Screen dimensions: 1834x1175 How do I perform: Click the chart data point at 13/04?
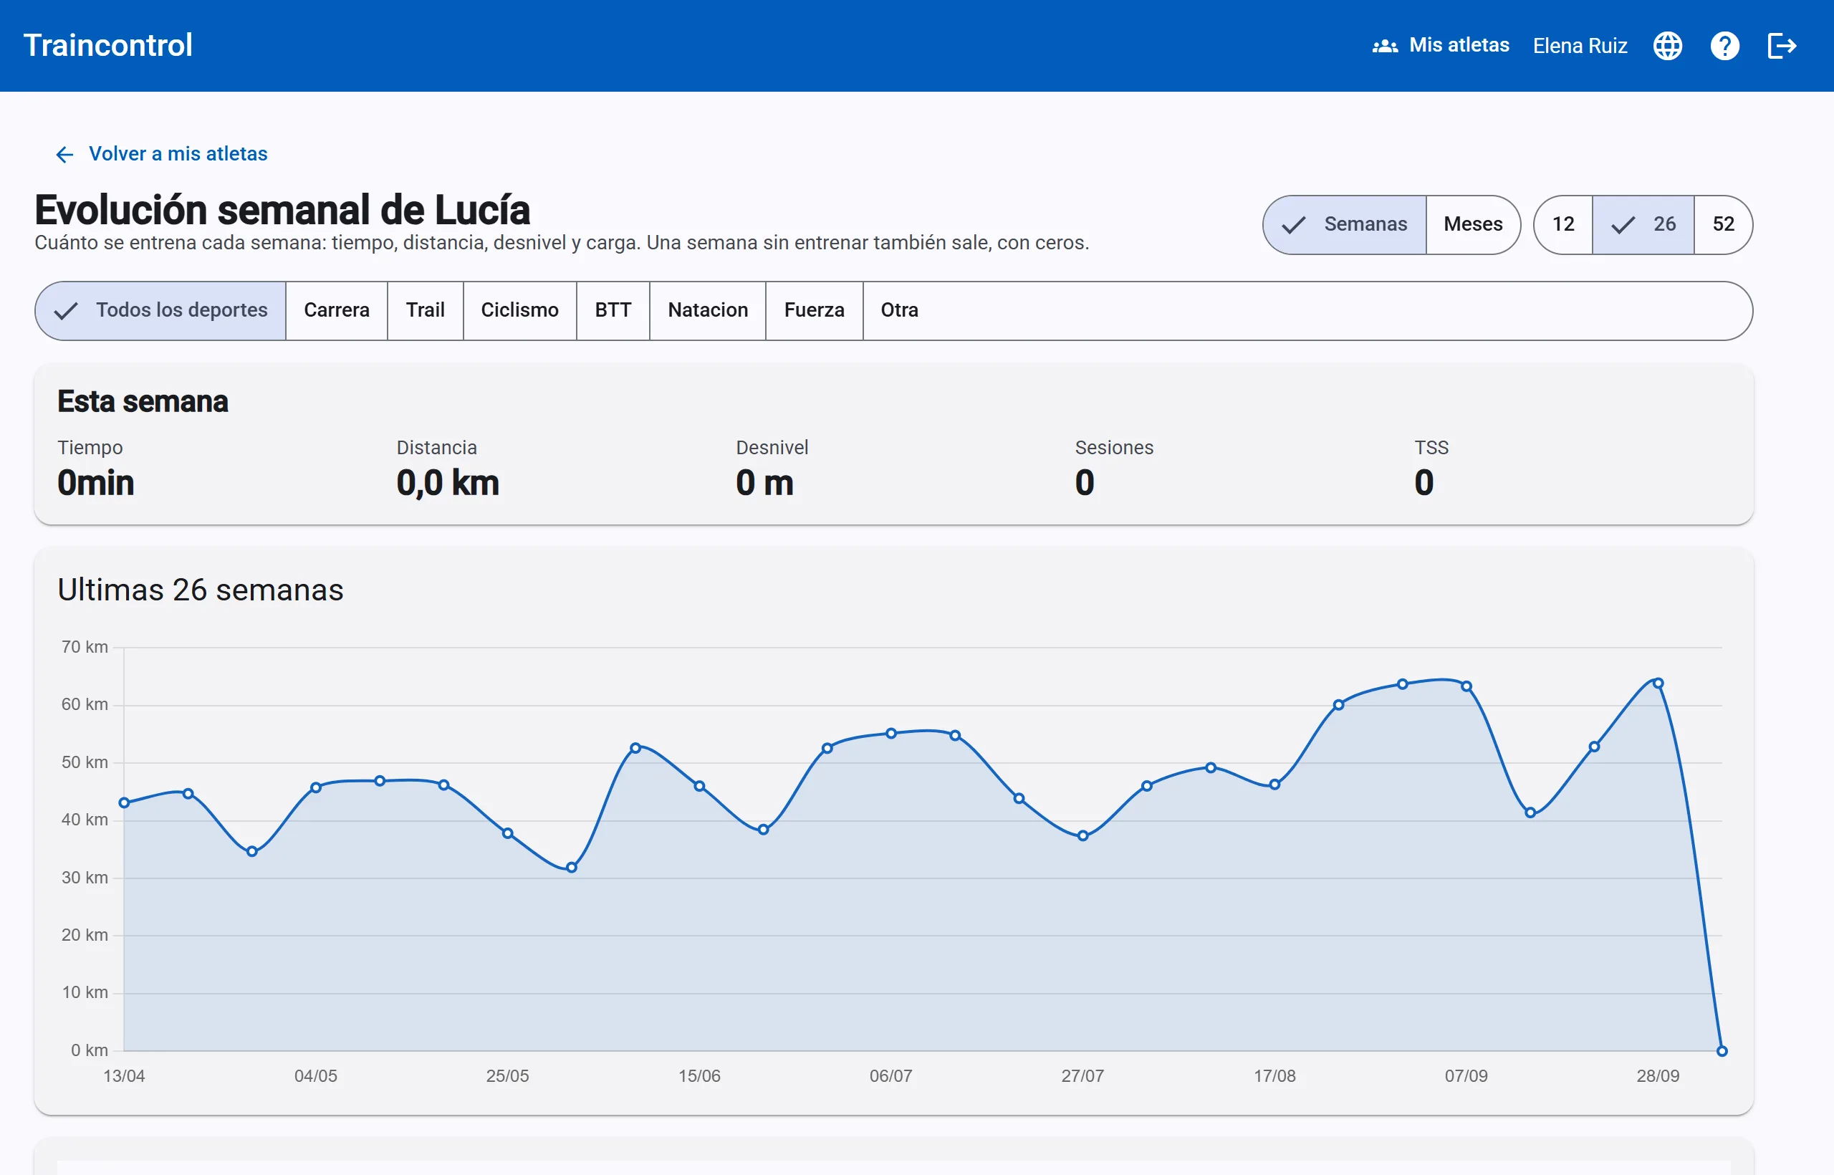[x=125, y=802]
